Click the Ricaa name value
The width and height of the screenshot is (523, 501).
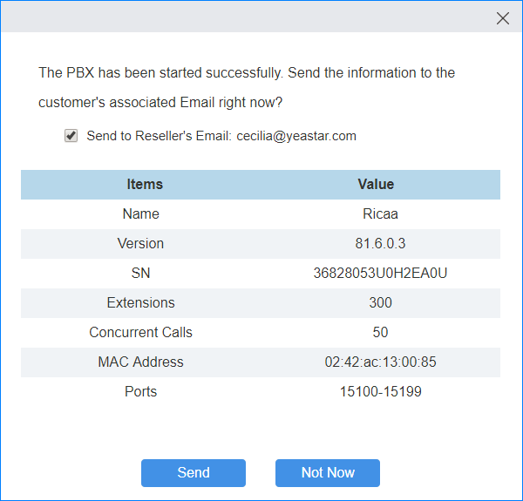tap(380, 214)
